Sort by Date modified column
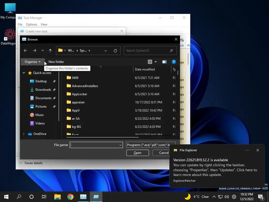Image resolution: width=269 pixels, height=202 pixels. (145, 69)
